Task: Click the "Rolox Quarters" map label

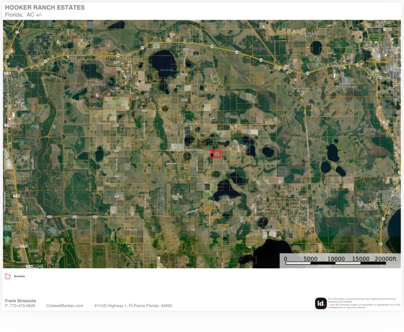Action: tap(98, 83)
